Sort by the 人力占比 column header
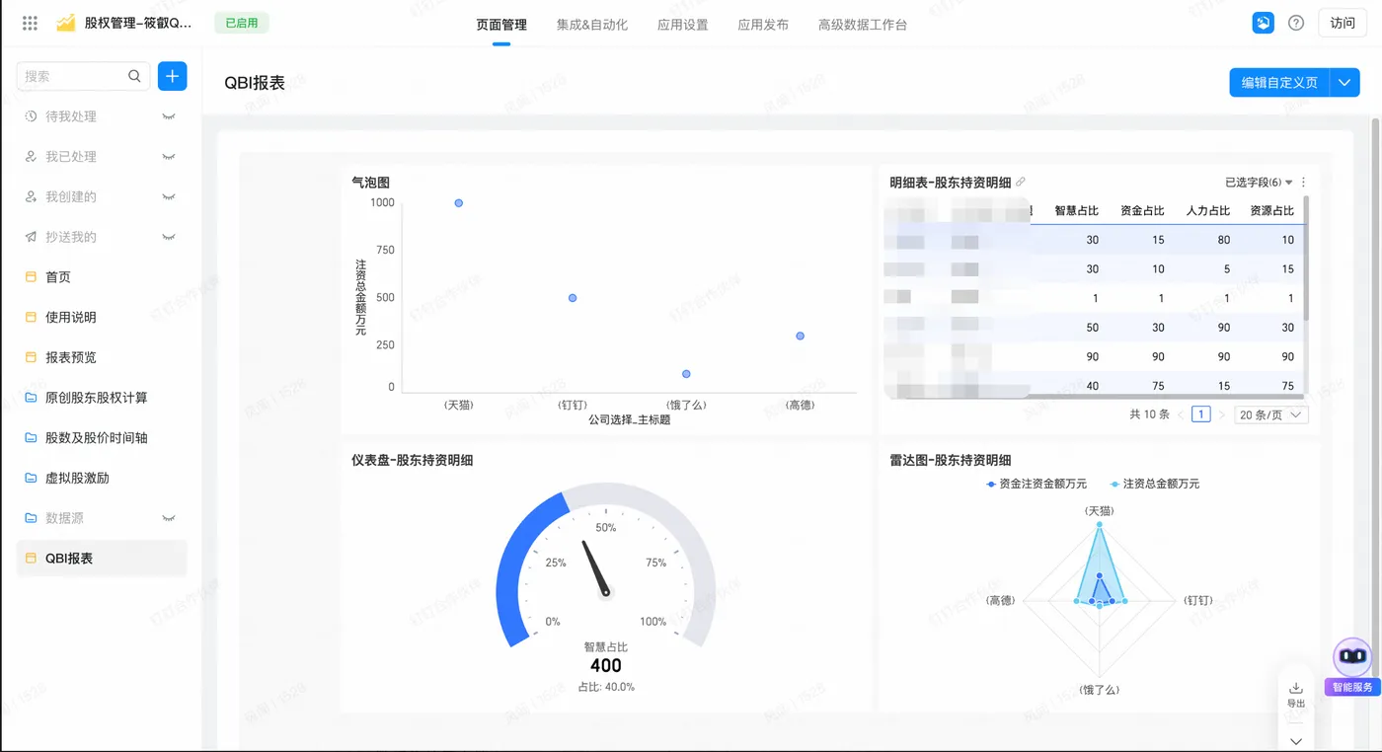 (x=1207, y=210)
